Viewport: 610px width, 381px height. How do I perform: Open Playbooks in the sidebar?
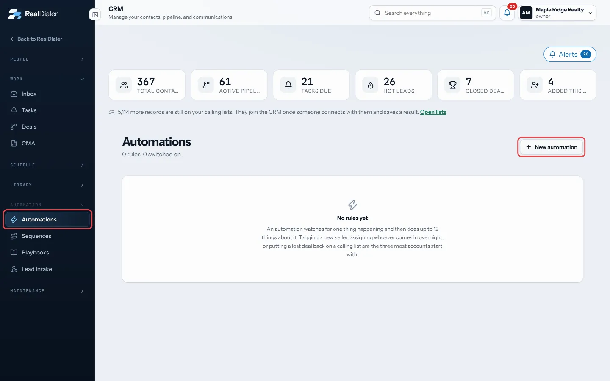tap(47, 253)
